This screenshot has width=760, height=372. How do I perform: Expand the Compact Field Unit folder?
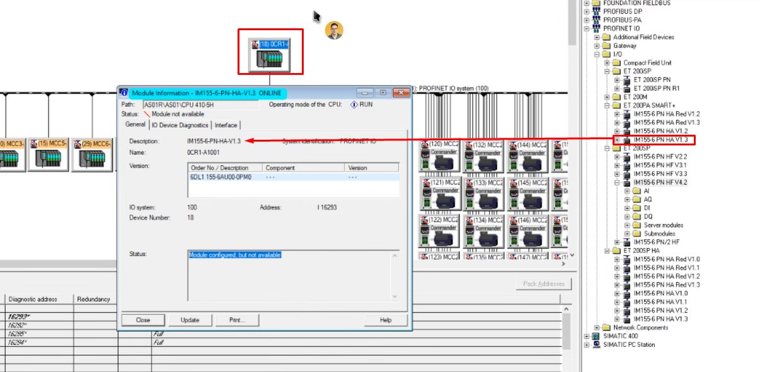tap(607, 63)
